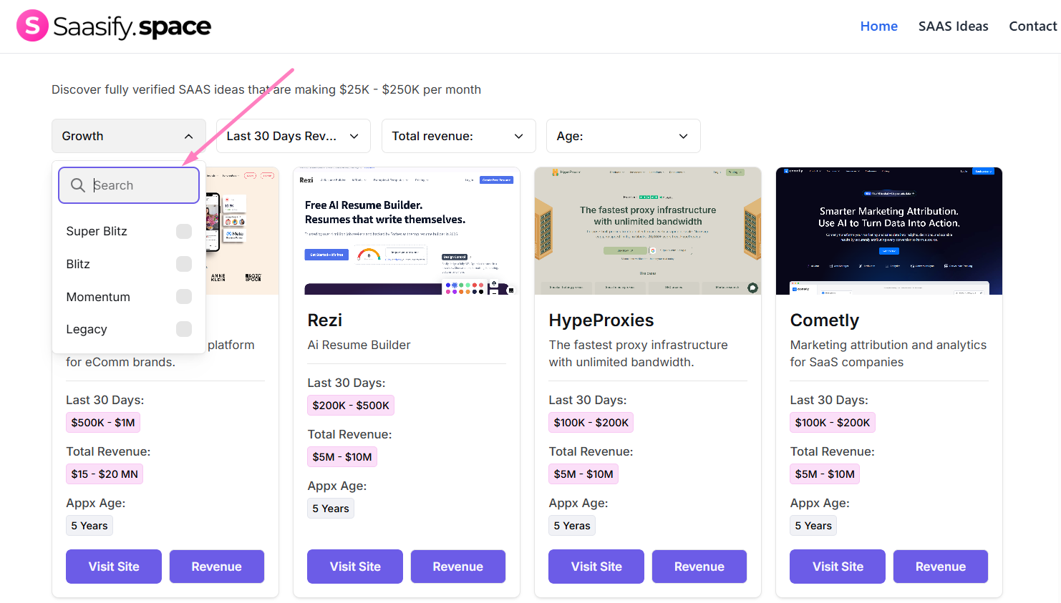
Task: Click Visit Site for HypeProxies
Action: 596,566
